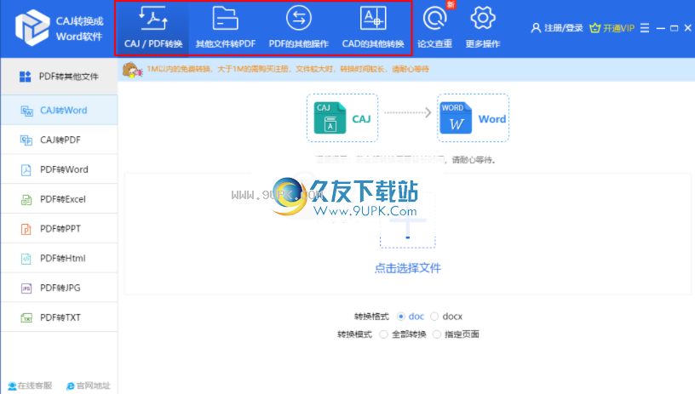Open 论文查重 tool
The image size is (695, 394).
pyautogui.click(x=435, y=28)
